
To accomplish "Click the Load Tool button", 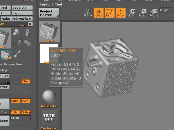I will pos(5,8).
